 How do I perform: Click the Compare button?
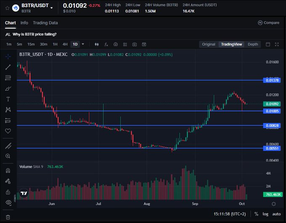point(268,23)
